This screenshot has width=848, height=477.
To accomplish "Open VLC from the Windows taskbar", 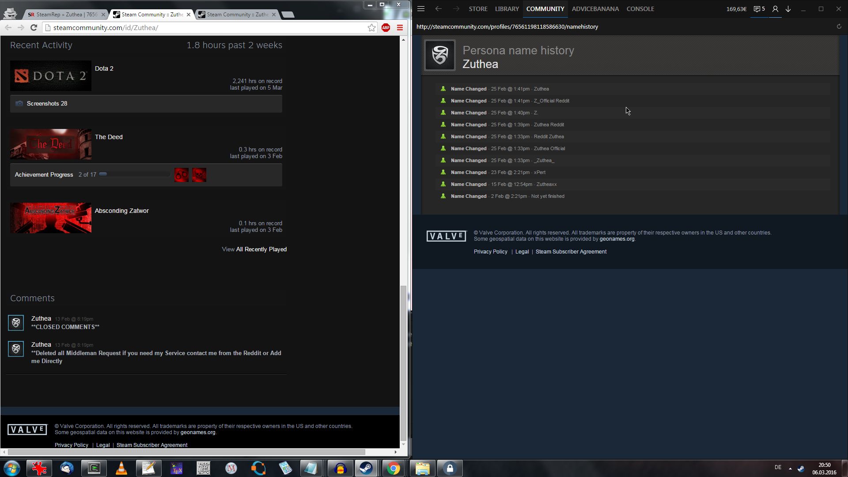I will pyautogui.click(x=121, y=468).
